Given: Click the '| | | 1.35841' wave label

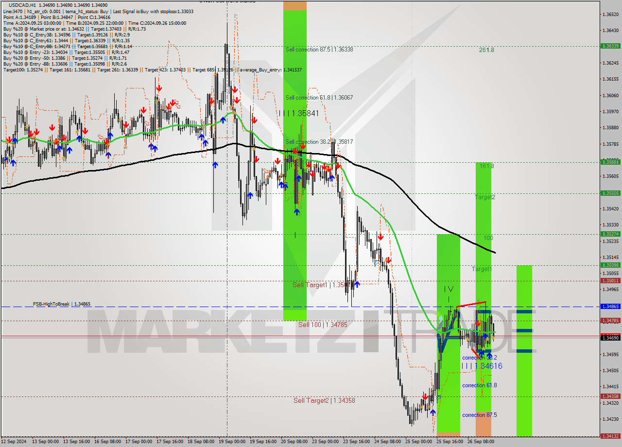Looking at the screenshot, I should (x=299, y=113).
